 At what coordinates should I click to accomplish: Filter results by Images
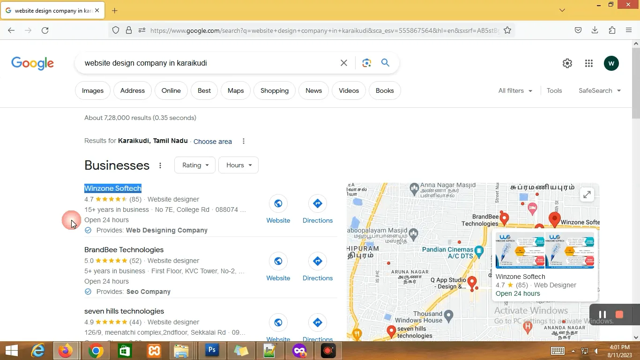pos(93,90)
